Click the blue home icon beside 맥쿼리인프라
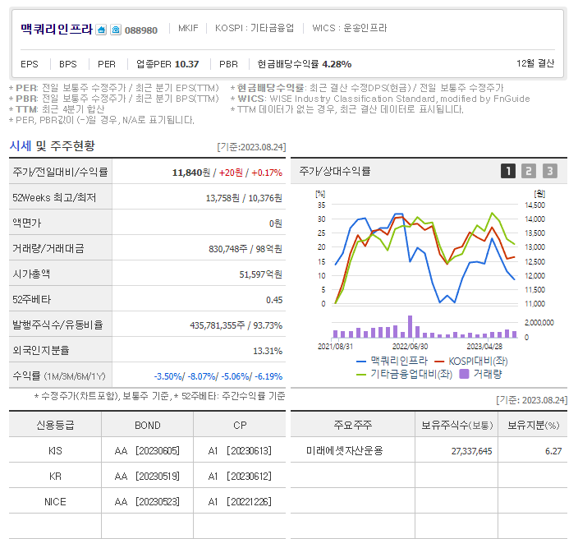 (x=101, y=30)
